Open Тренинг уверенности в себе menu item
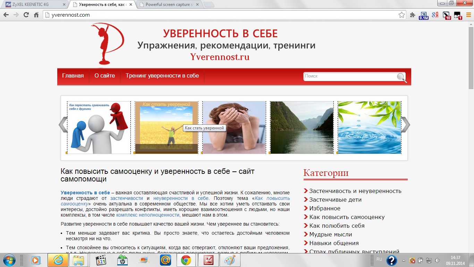Image resolution: width=474 pixels, height=267 pixels. [x=162, y=76]
